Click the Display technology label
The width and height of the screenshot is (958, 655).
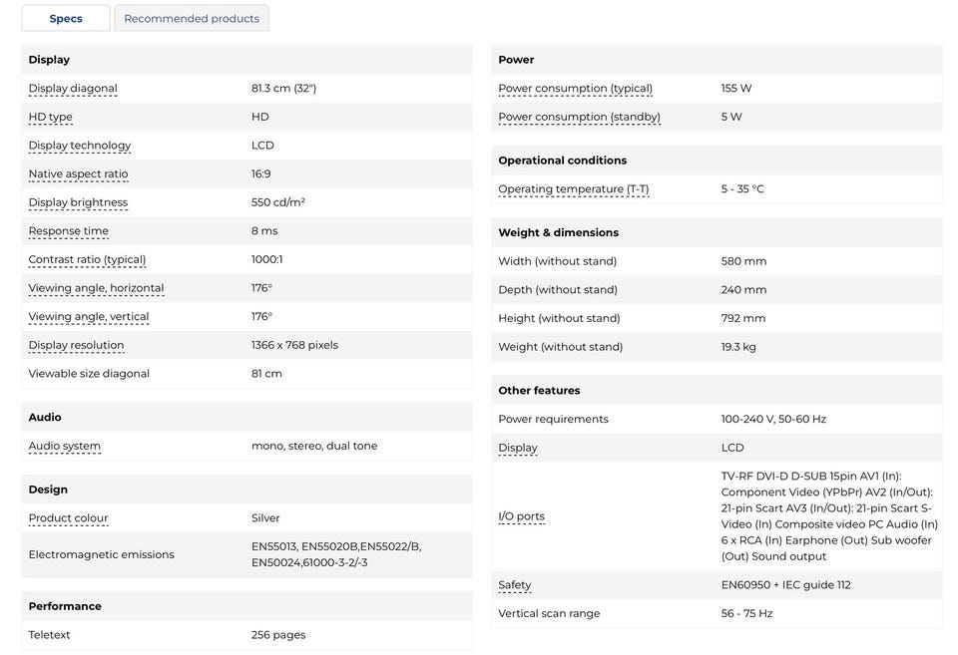tap(80, 146)
